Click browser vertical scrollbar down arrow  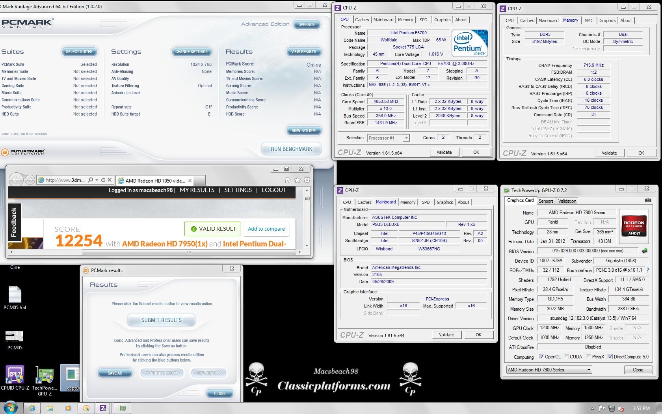307,246
